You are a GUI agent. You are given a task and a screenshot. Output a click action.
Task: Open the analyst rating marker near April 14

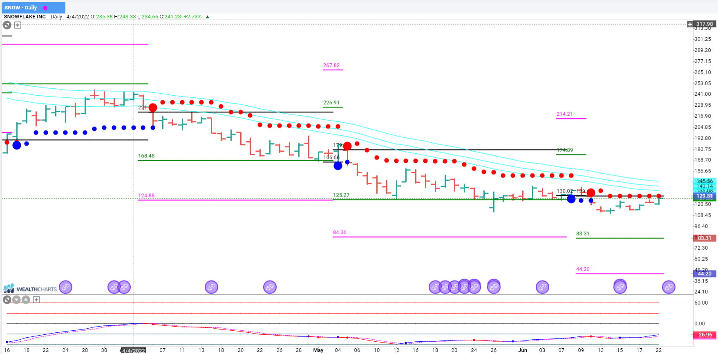coord(211,287)
